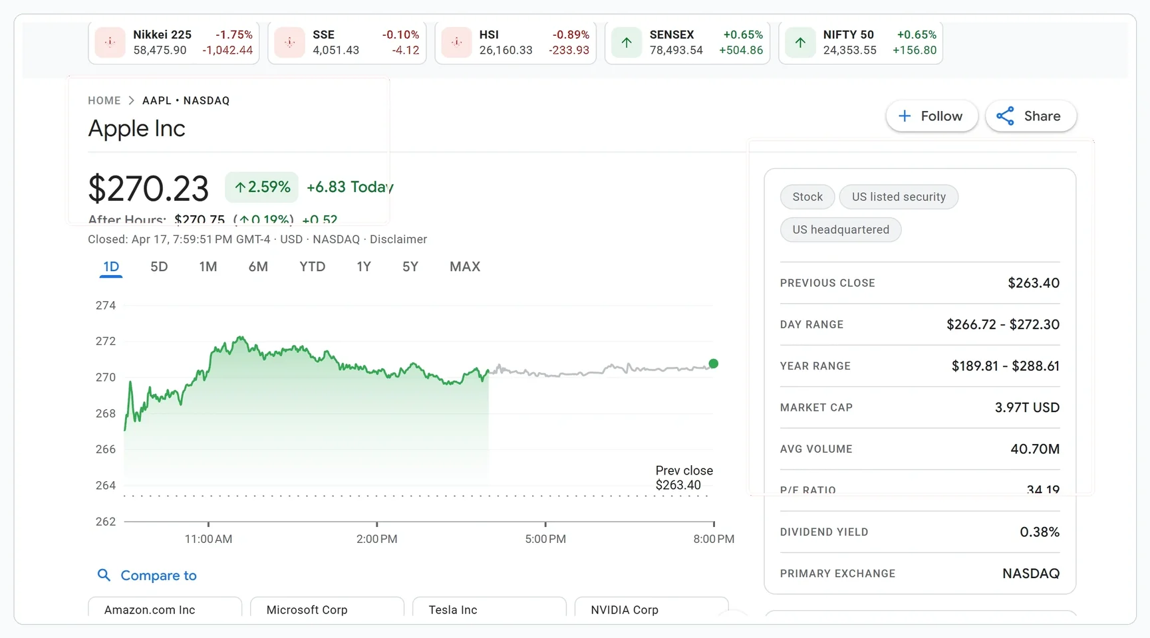1150x638 pixels.
Task: Open the Compare to search
Action: (x=147, y=576)
